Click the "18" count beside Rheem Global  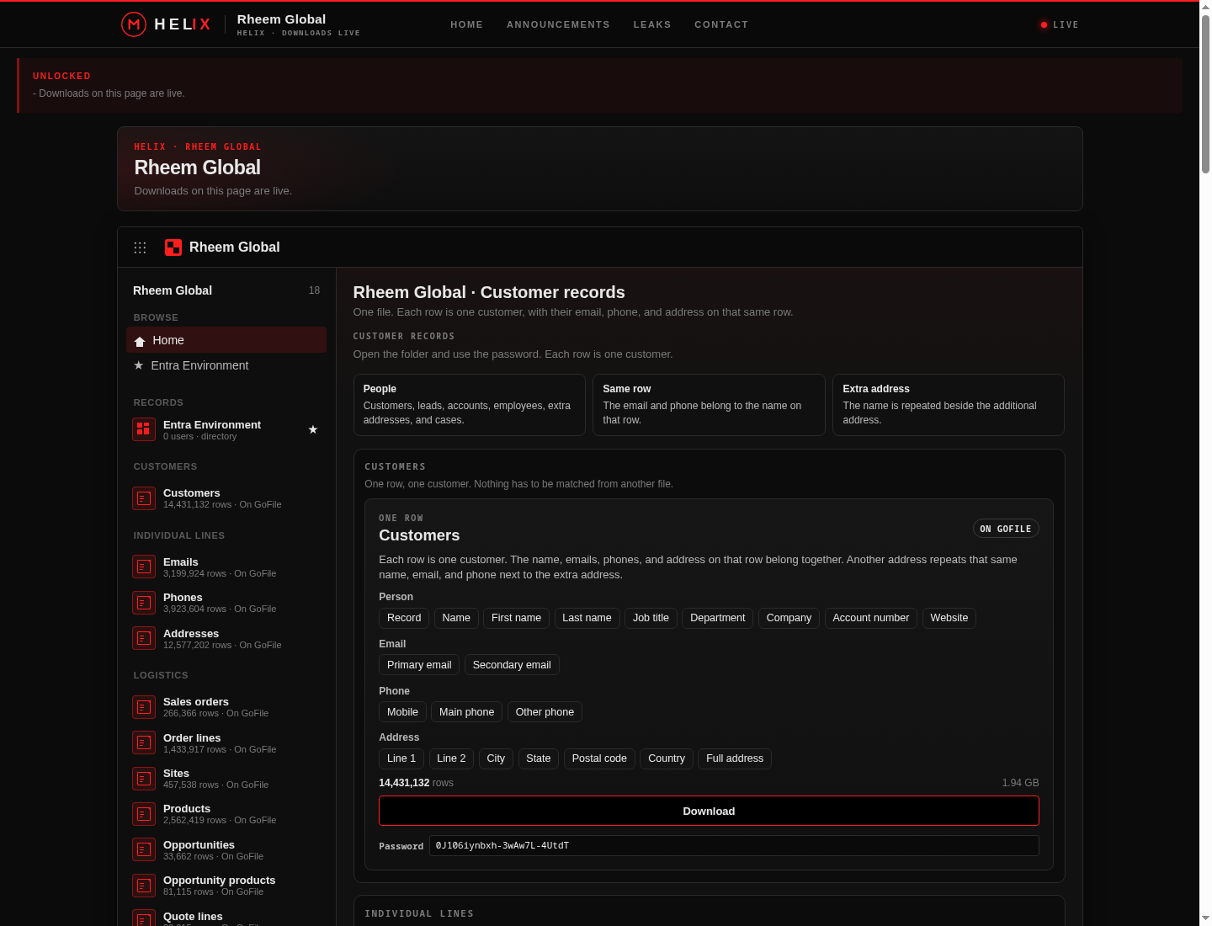pos(314,290)
